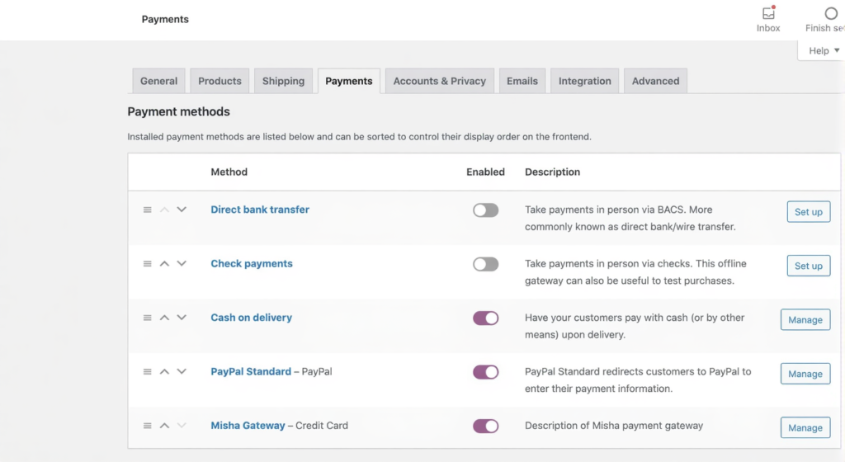Image resolution: width=845 pixels, height=462 pixels.
Task: Move Direct bank transfer down with arrow
Action: coord(182,210)
